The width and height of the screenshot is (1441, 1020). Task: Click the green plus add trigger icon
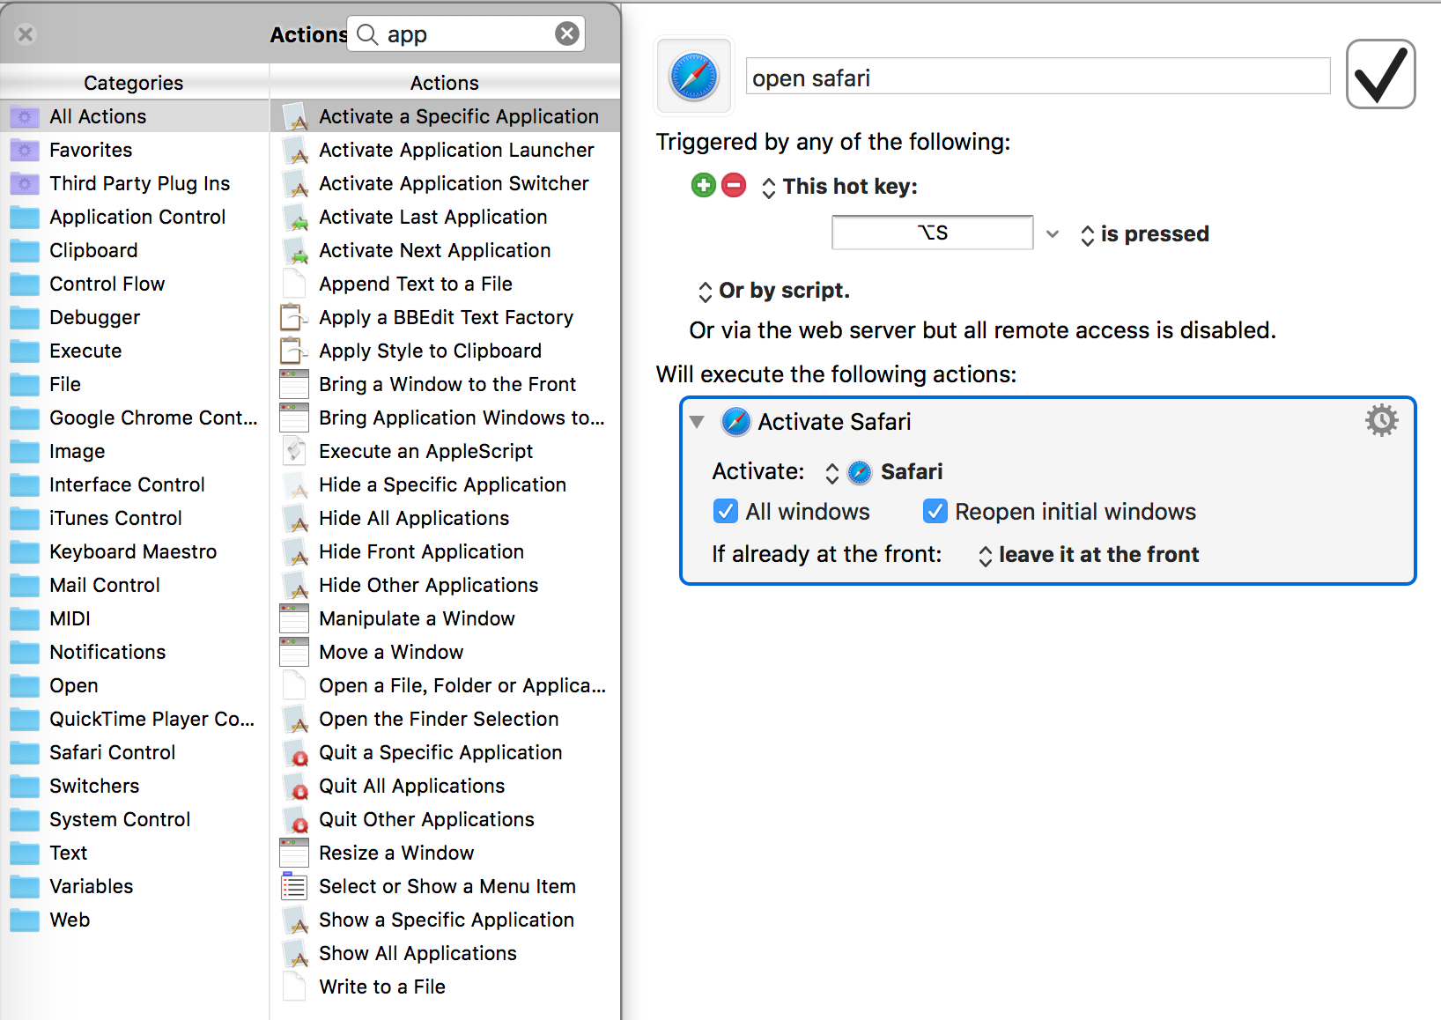click(703, 185)
